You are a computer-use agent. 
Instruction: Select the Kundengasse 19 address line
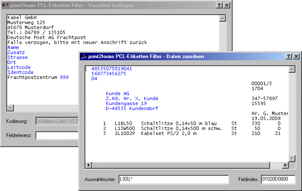126,103
